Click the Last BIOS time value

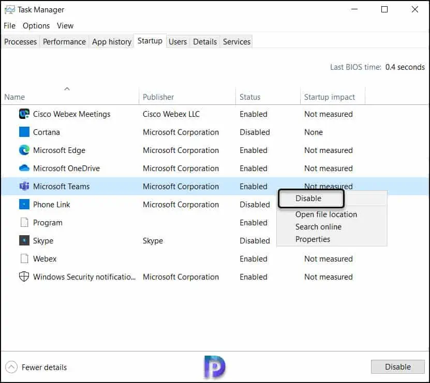click(405, 67)
